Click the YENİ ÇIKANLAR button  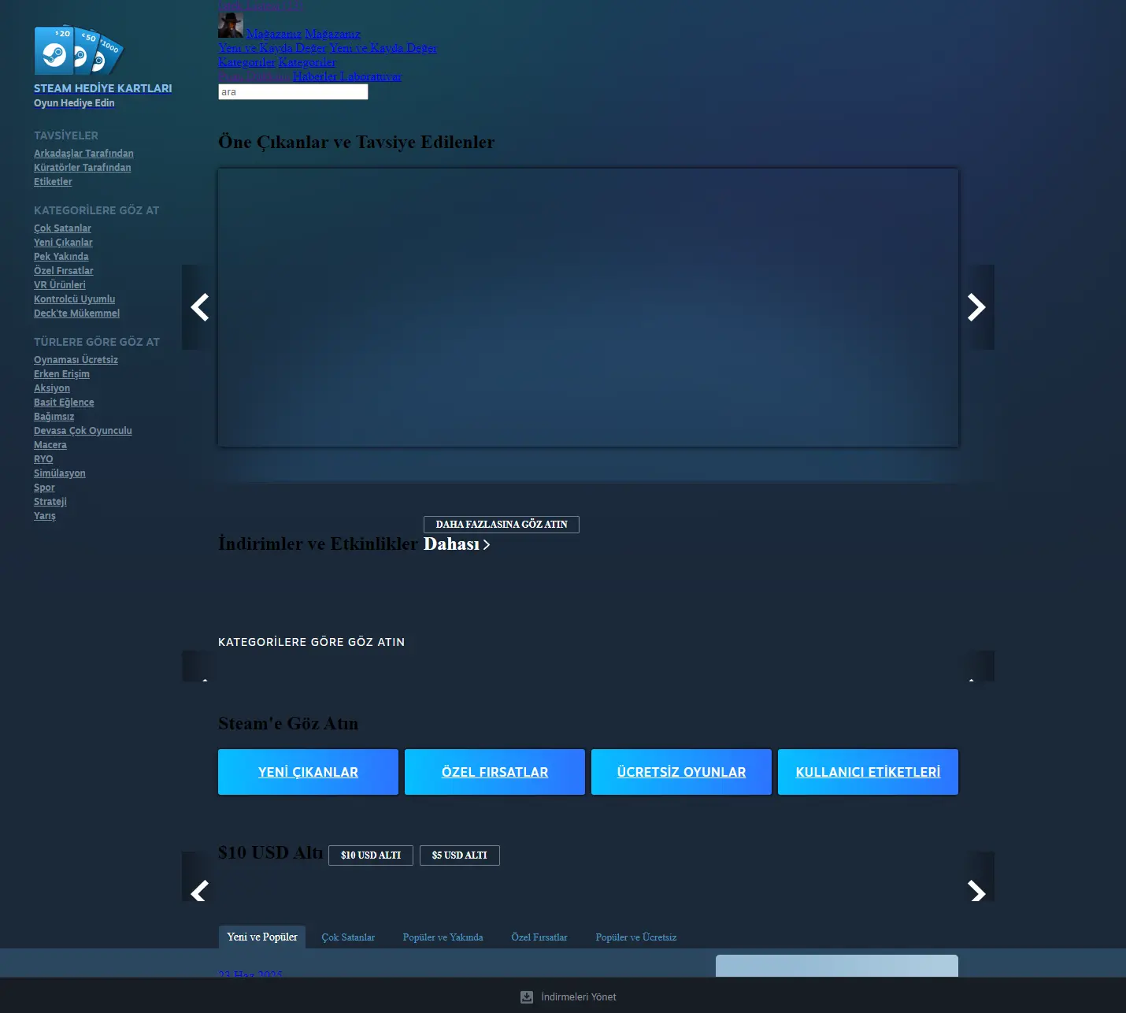[x=308, y=772]
